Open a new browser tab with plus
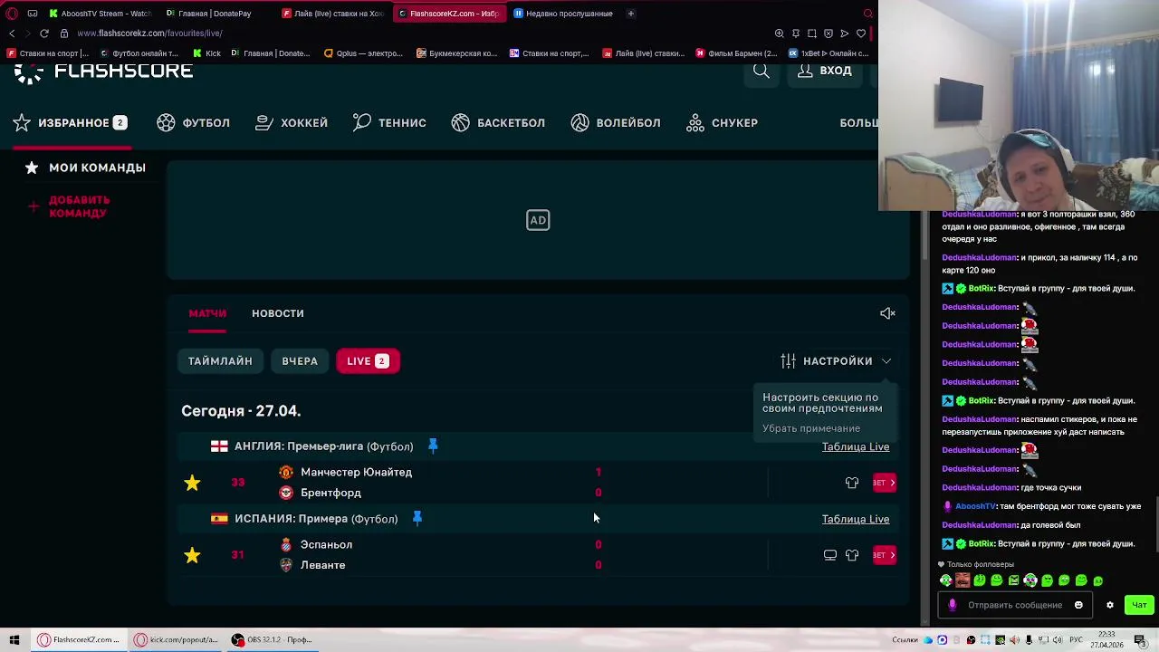The image size is (1159, 652). coord(631,14)
